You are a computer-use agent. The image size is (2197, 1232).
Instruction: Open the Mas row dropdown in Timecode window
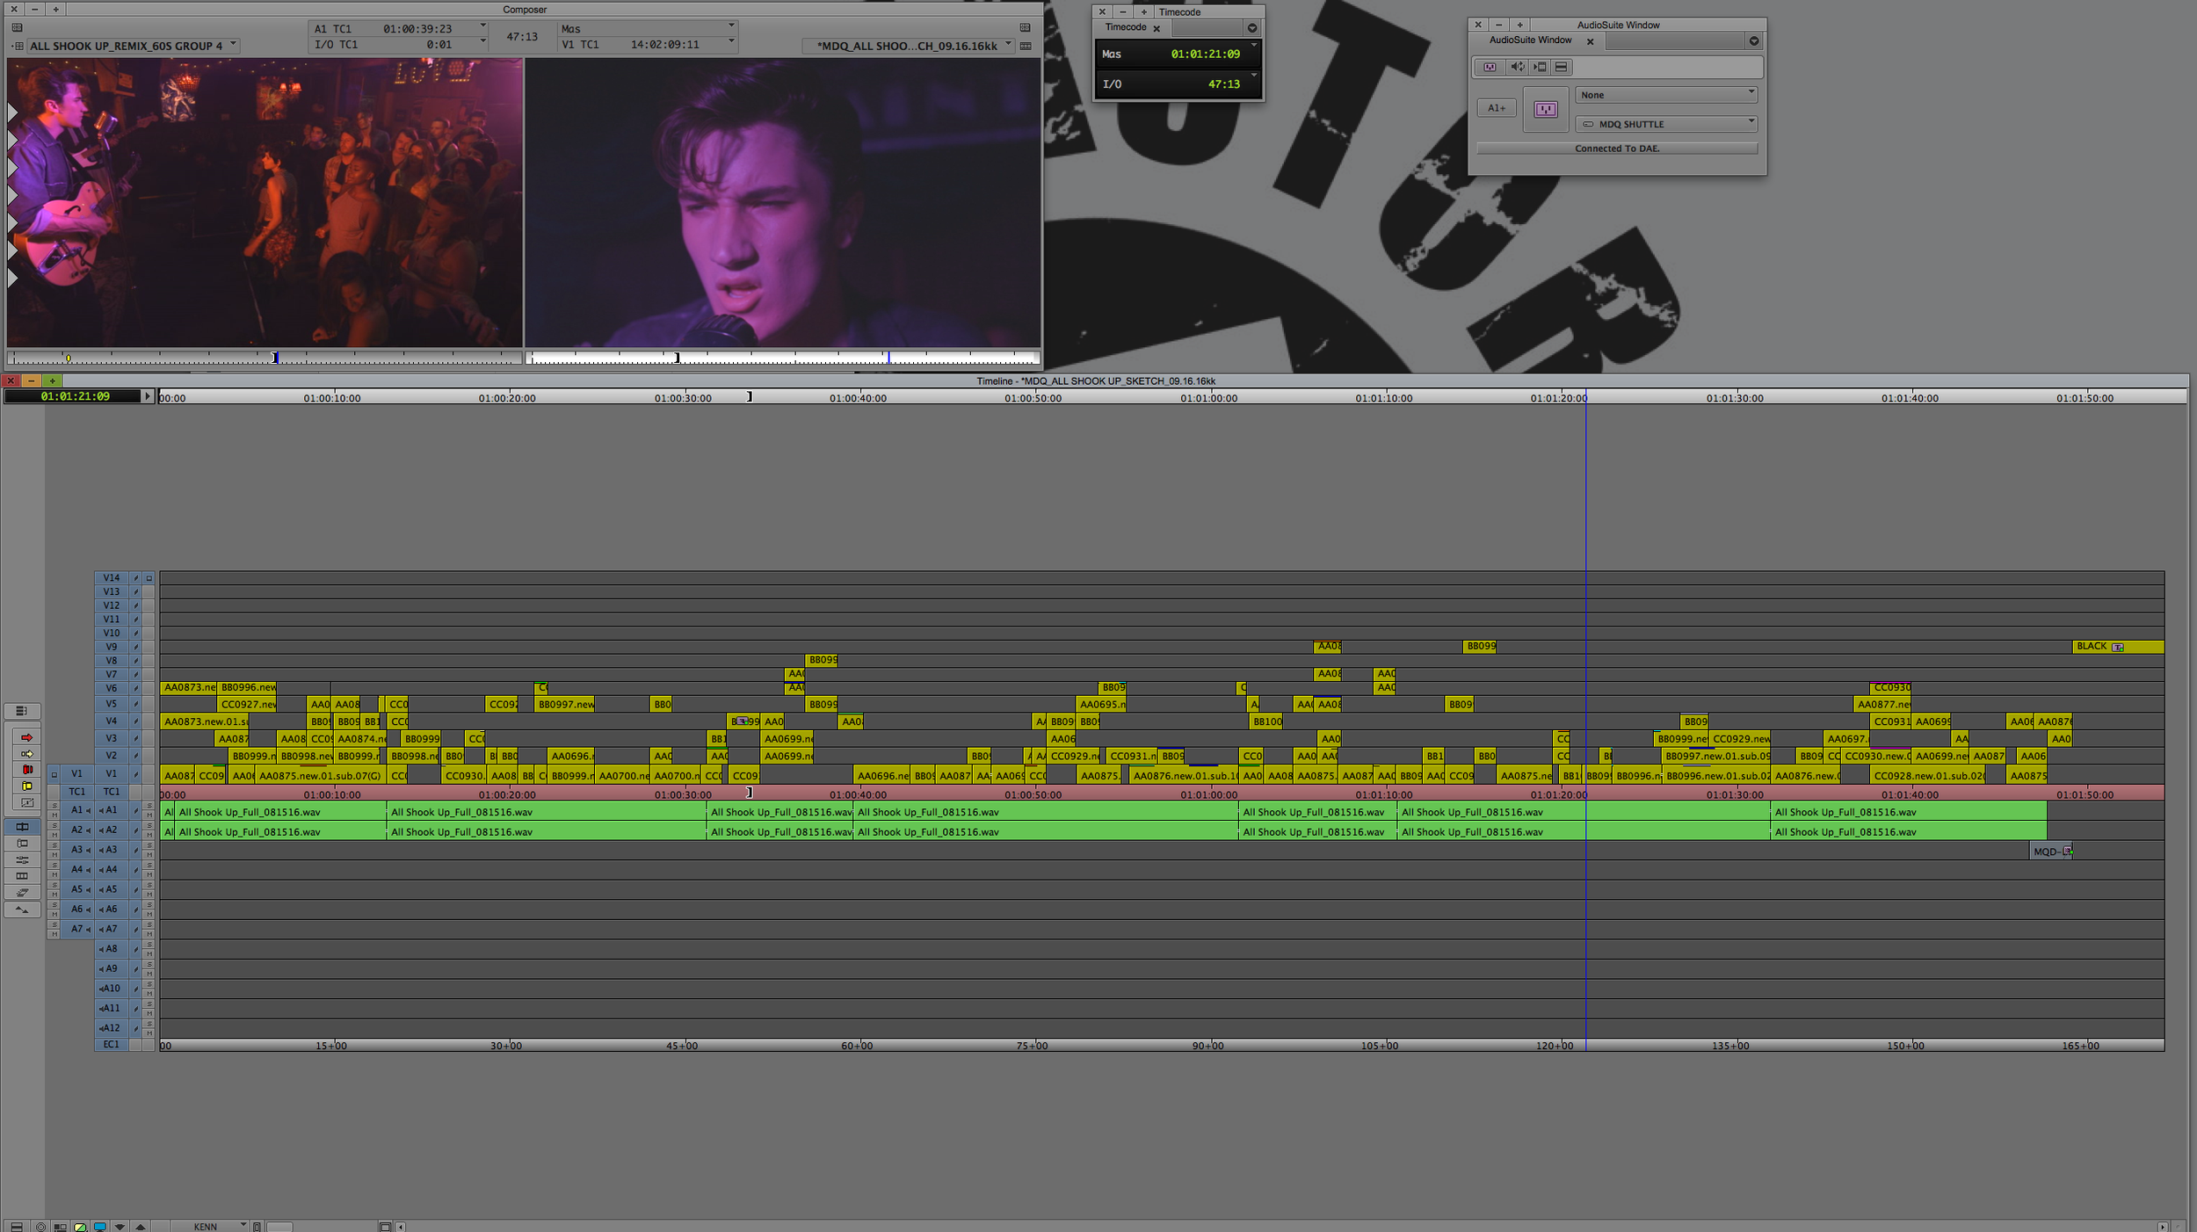click(x=1254, y=46)
